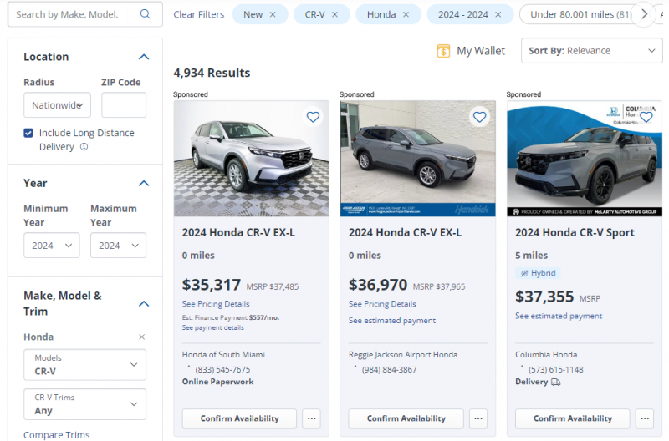Click Confirm Availability for Columbia Honda
Screen dimensions: 669x441
click(573, 418)
